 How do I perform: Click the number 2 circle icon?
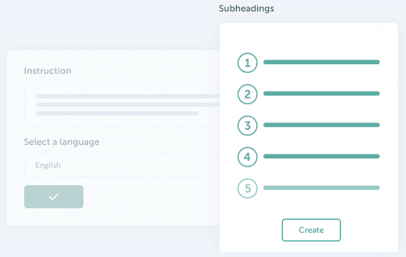(247, 94)
